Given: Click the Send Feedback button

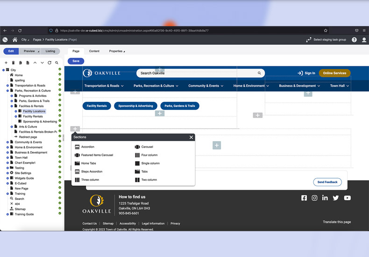Looking at the screenshot, I should [327, 182].
